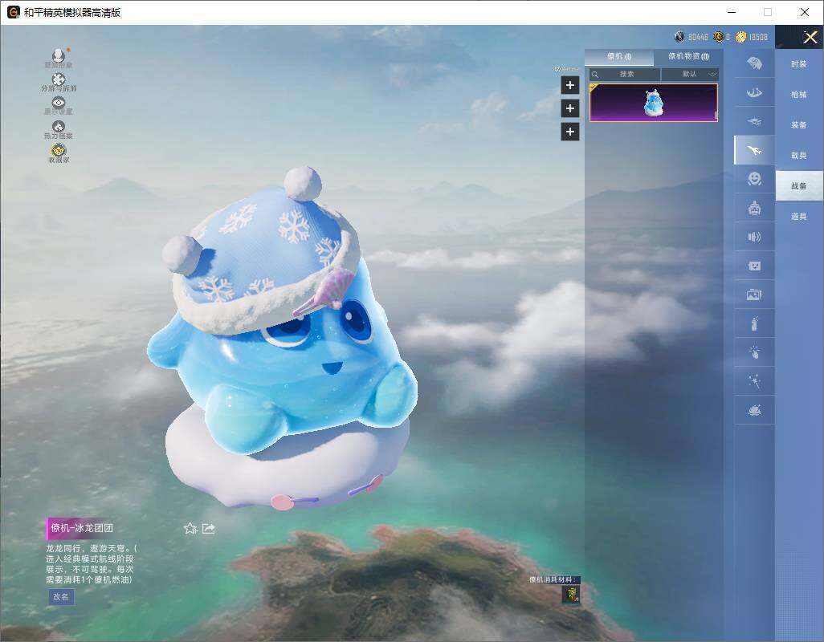
Task: Select the ice dragon wingman thumbnail
Action: point(653,103)
